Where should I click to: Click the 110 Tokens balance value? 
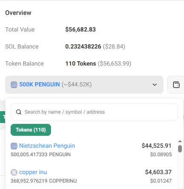coord(81,63)
